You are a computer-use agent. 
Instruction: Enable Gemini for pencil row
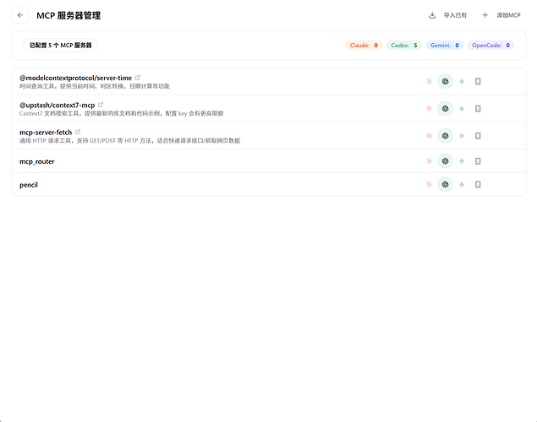(x=462, y=185)
